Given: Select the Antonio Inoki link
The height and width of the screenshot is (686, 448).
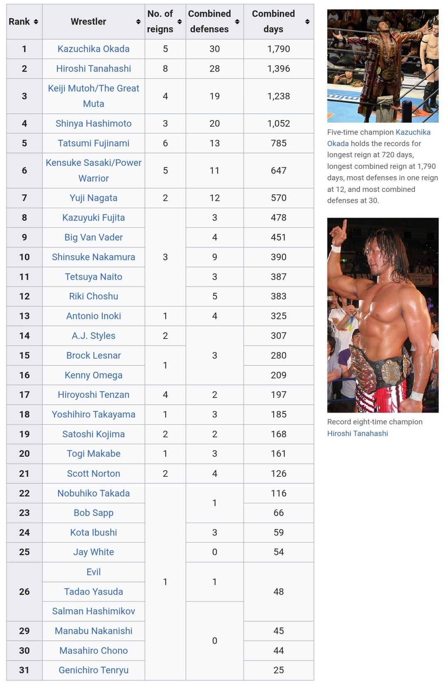Looking at the screenshot, I should click(x=93, y=316).
